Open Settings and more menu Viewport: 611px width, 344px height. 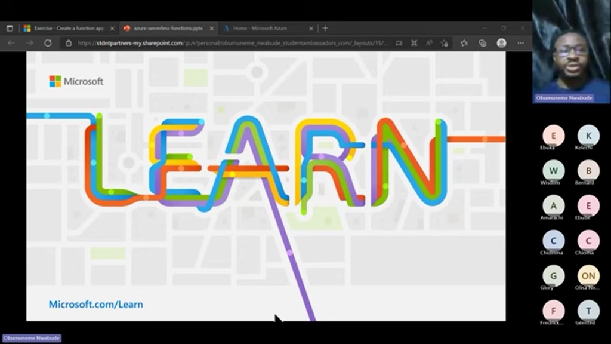[x=520, y=43]
